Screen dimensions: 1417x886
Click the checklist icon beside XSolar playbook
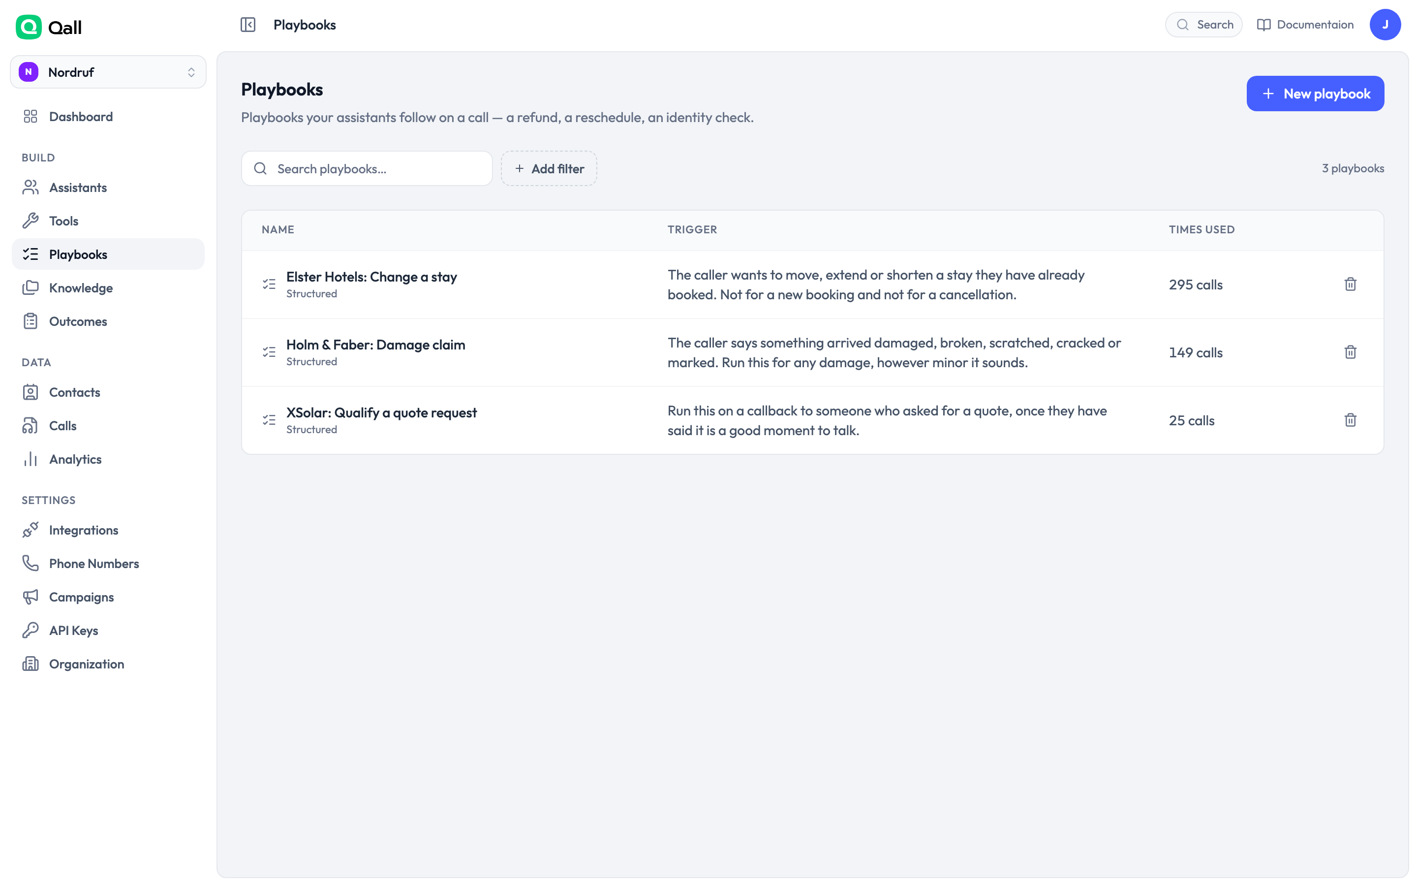pyautogui.click(x=269, y=420)
